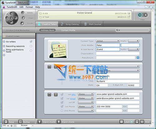Open the 1st Phone type dropdown
The height and width of the screenshot is (129, 156).
tap(86, 107)
